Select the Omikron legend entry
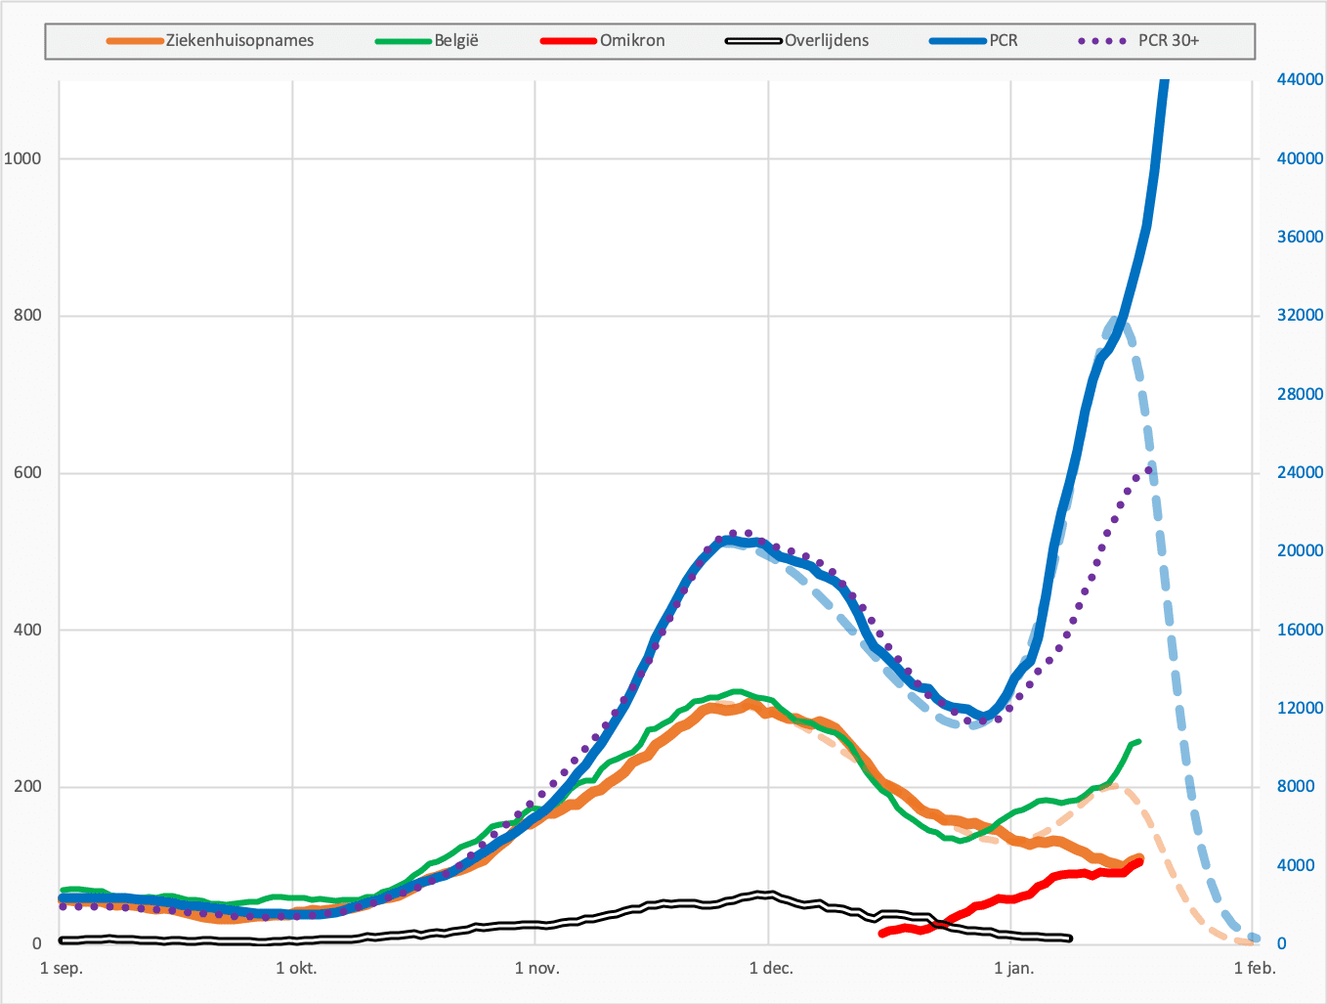The width and height of the screenshot is (1327, 1004). click(x=603, y=41)
